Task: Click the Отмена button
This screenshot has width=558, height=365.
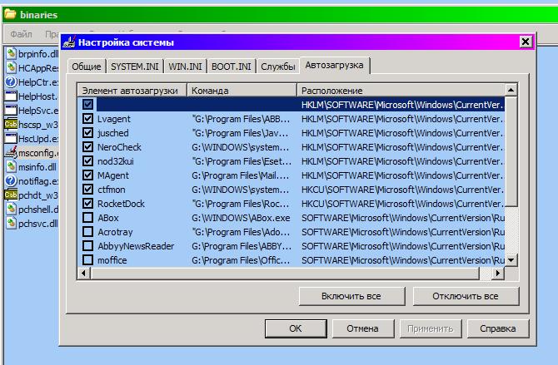Action: [x=362, y=328]
